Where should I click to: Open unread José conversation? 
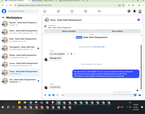point(20,81)
